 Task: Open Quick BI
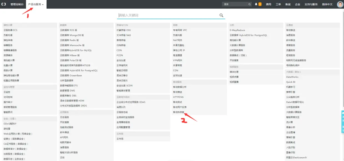point(291,82)
